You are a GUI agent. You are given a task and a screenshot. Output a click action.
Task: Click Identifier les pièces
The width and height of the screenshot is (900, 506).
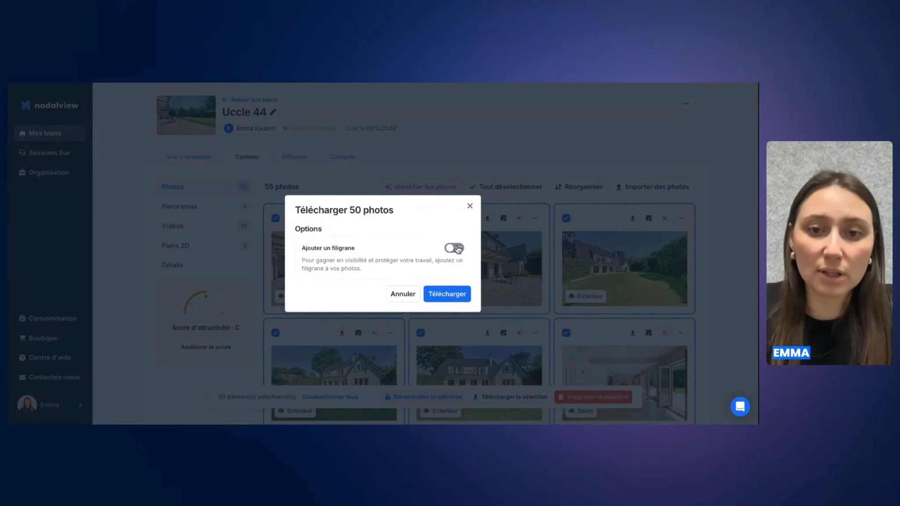[421, 187]
